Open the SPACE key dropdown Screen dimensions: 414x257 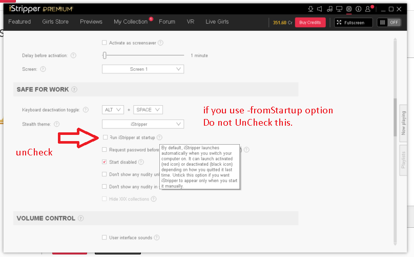coord(148,110)
